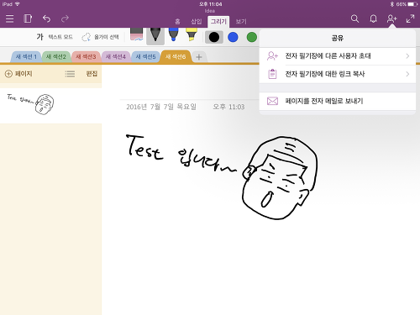Image resolution: width=420 pixels, height=315 pixels.
Task: Tap the status bar clock 오후 11:04
Action: 210,4
